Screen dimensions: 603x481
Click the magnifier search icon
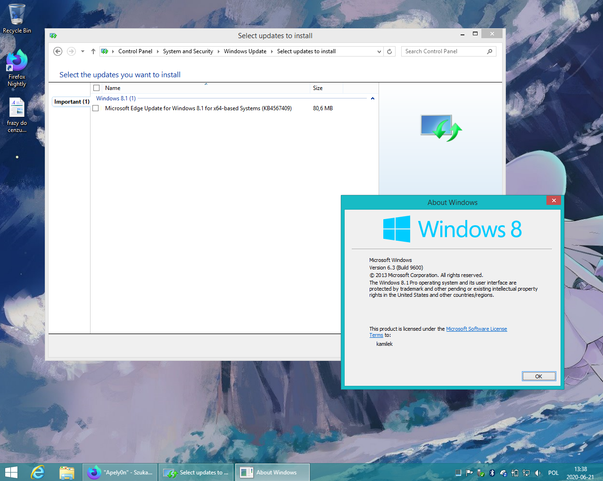click(490, 51)
